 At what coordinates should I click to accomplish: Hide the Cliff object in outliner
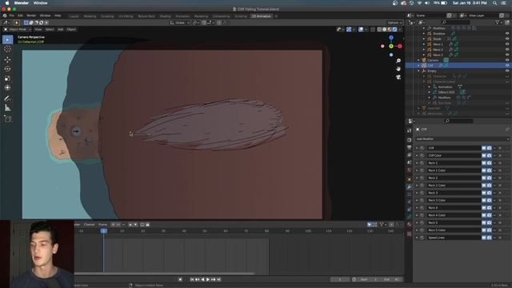click(507, 66)
